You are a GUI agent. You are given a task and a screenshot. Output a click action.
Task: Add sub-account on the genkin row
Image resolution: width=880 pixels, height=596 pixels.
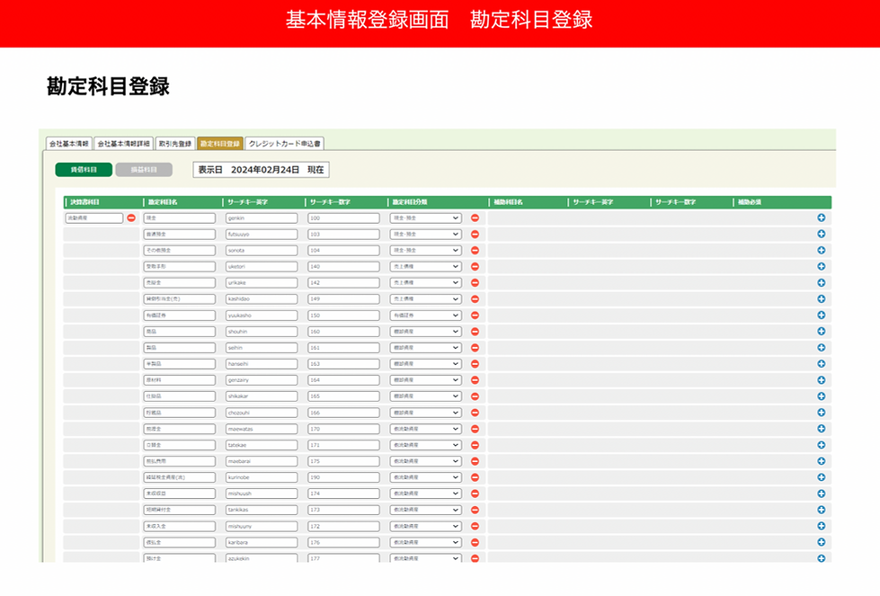coord(821,218)
